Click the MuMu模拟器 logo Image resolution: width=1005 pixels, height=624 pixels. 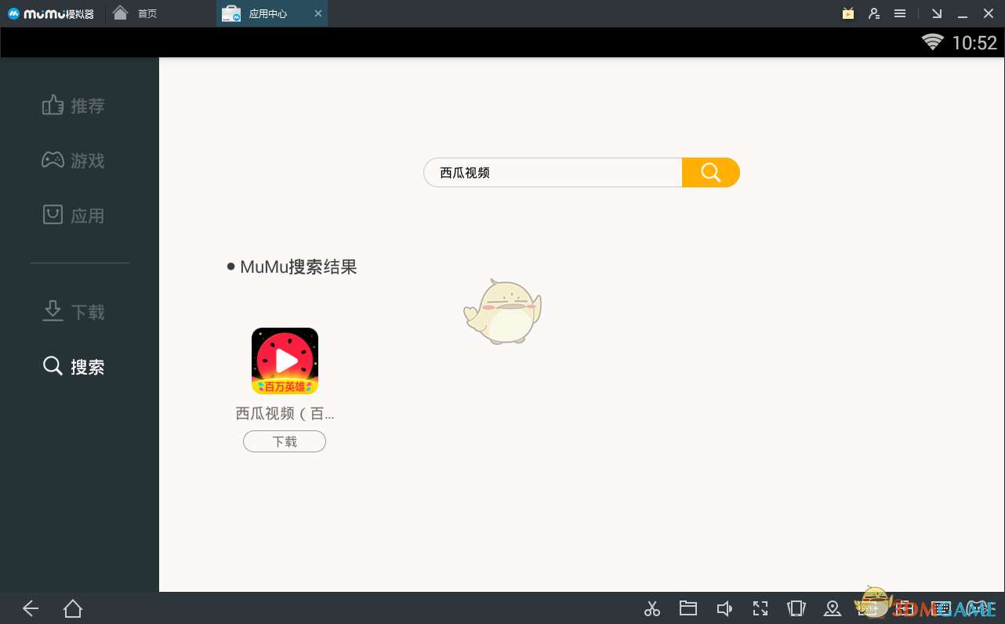click(x=52, y=13)
